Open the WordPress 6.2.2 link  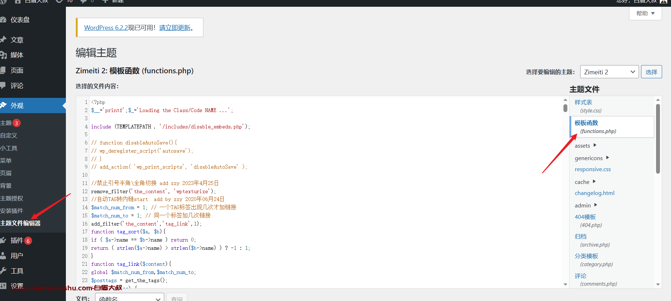(x=106, y=27)
